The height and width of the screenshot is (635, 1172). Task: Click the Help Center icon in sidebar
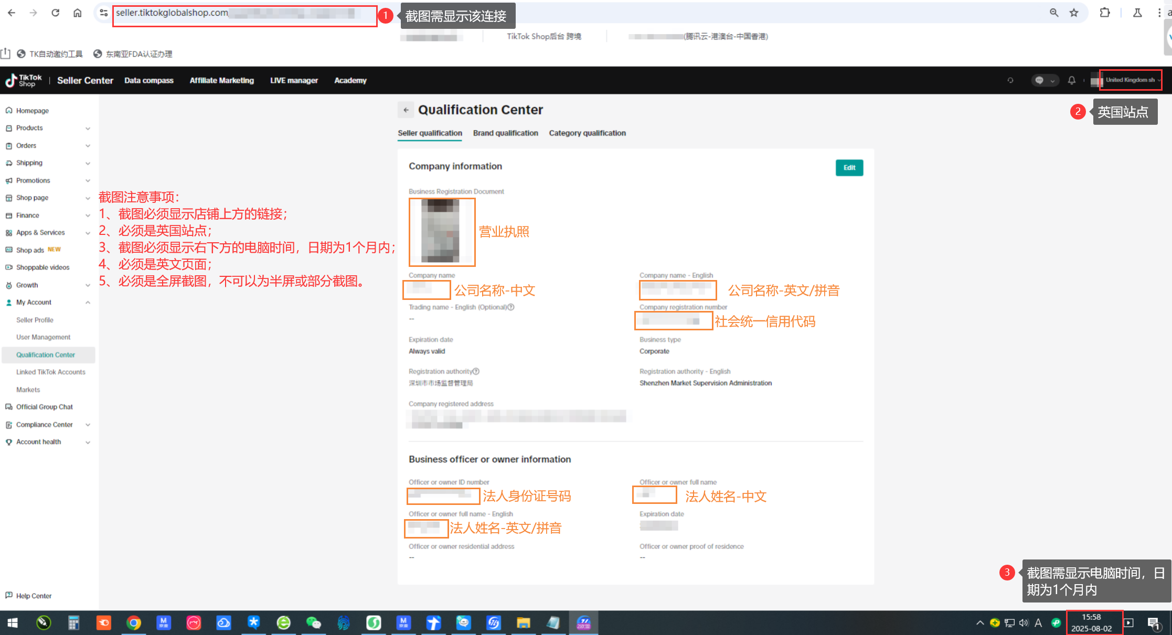9,595
